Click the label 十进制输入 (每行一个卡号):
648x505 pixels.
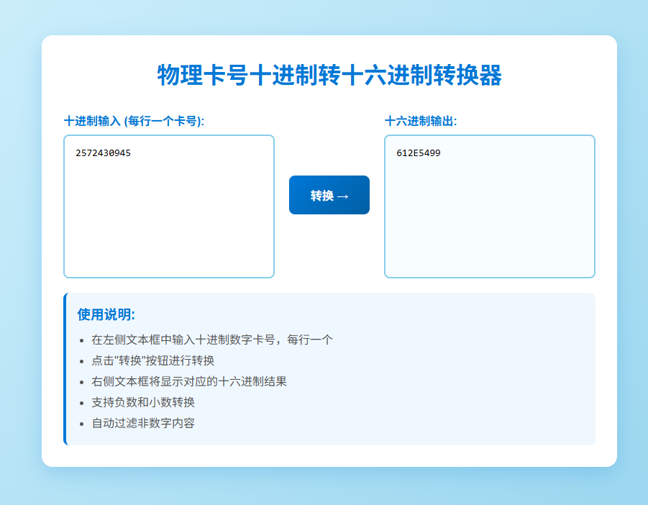point(134,121)
